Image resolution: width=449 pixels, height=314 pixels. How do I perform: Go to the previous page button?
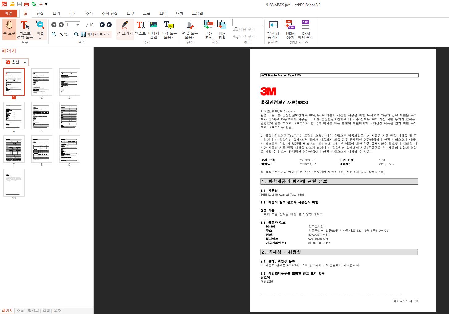click(x=61, y=25)
